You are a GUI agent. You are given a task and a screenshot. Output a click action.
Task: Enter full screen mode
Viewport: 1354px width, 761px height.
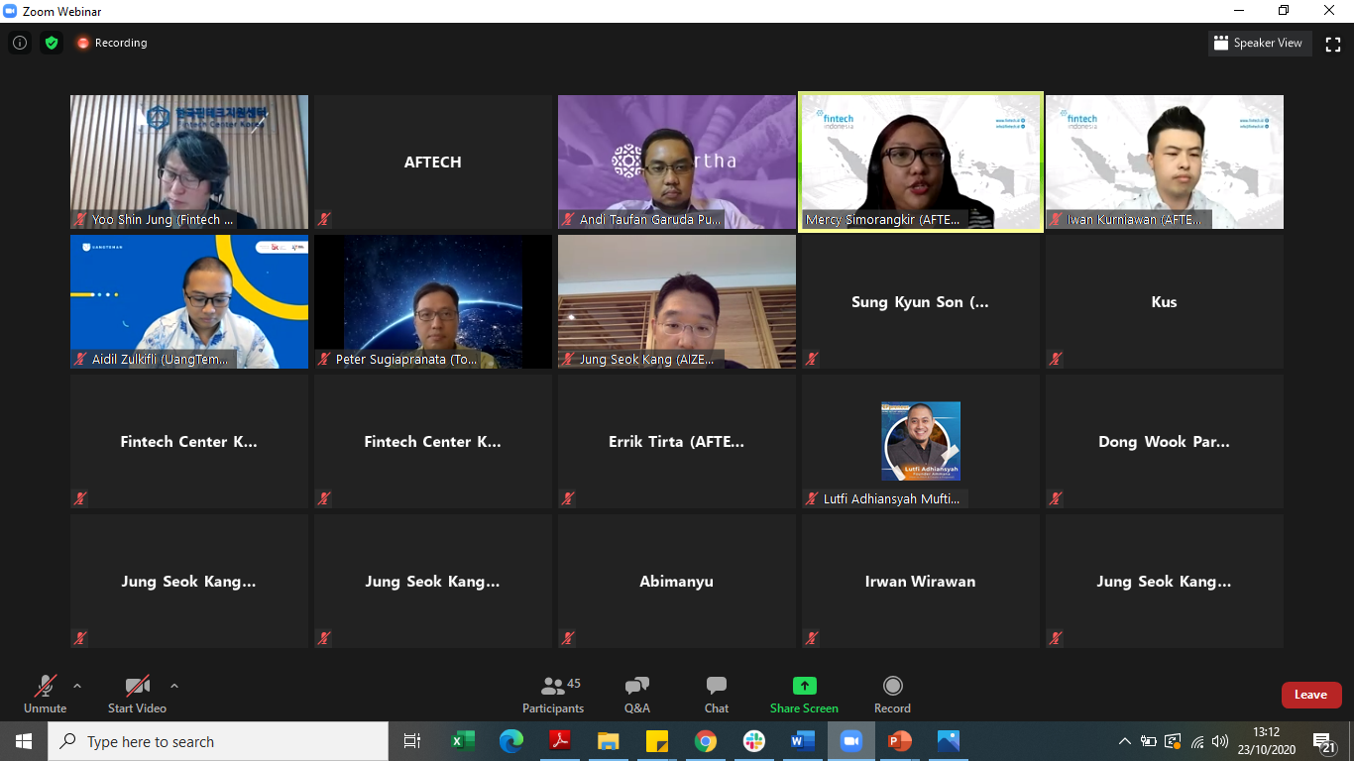1333,44
